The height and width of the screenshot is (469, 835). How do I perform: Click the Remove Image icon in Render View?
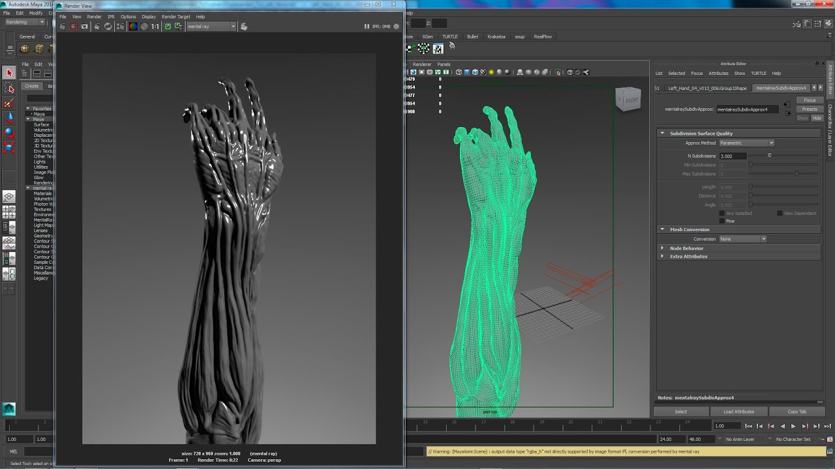[x=178, y=27]
